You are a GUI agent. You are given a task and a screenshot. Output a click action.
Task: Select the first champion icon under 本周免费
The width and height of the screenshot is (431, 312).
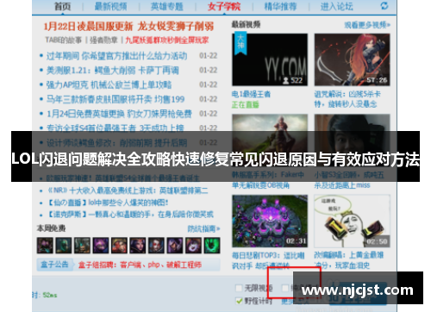tap(45, 246)
